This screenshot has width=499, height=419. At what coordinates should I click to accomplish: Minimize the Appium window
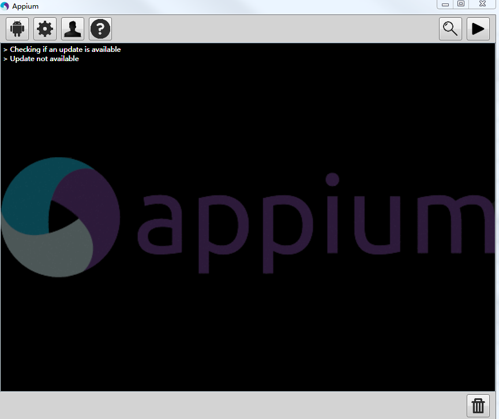[445, 4]
